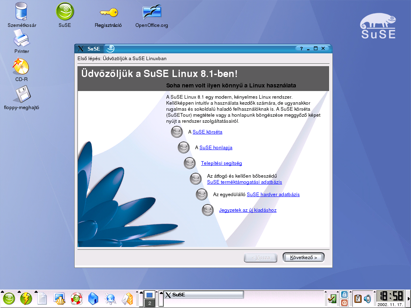Click the lightning bolt panel icon

coord(26,298)
